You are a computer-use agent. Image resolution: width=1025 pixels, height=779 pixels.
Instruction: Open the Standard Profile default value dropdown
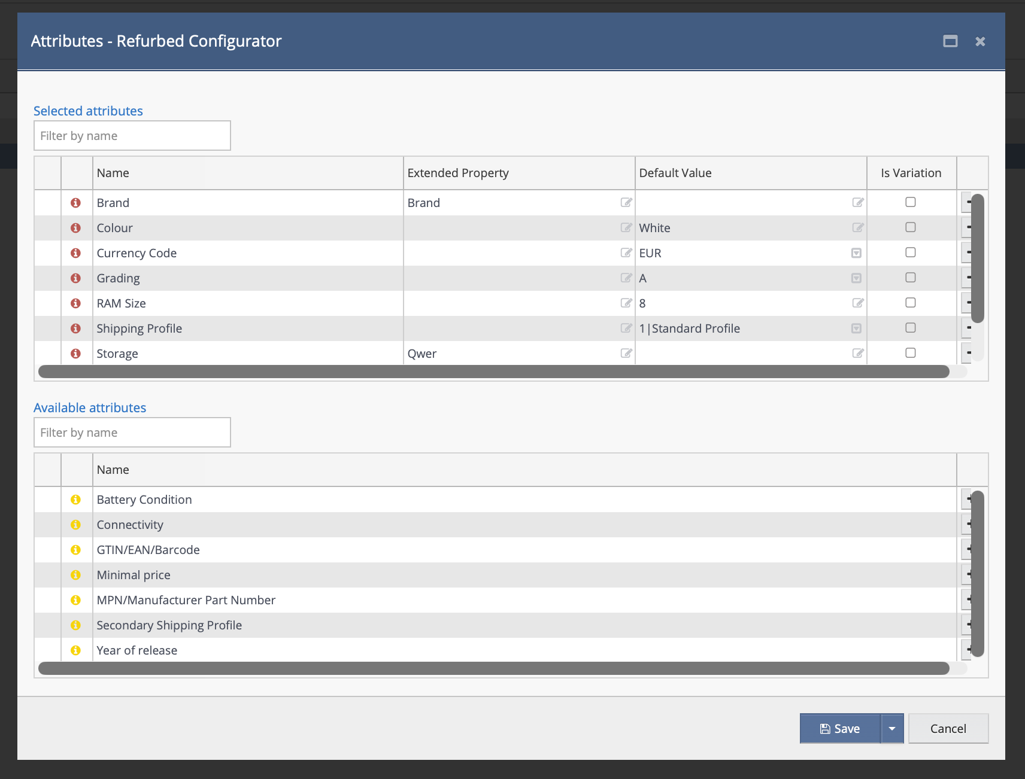(x=856, y=328)
